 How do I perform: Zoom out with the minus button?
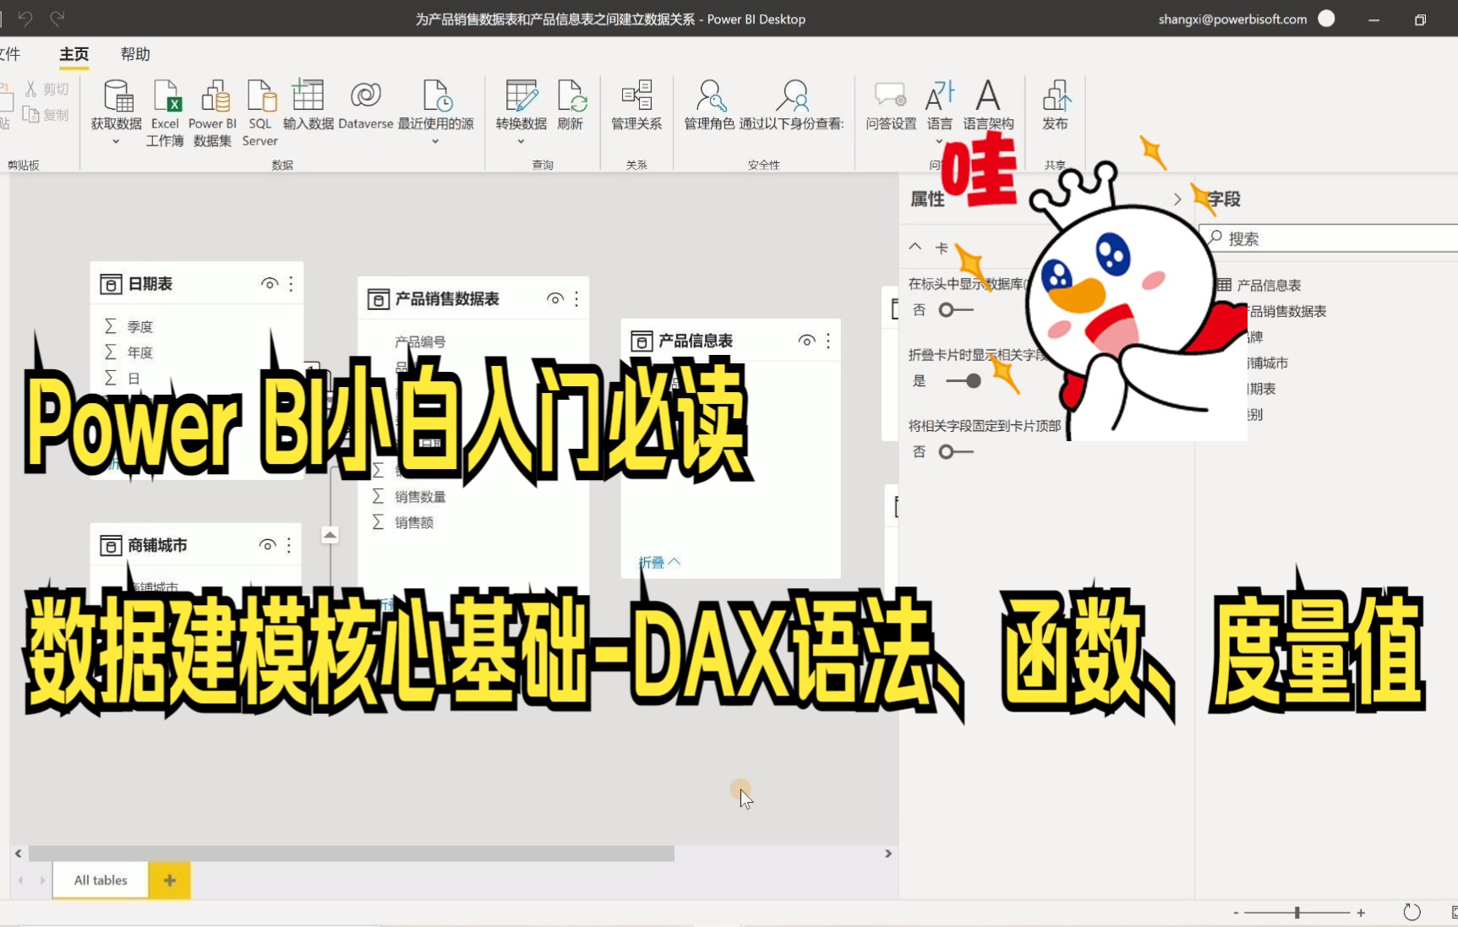point(1236,913)
